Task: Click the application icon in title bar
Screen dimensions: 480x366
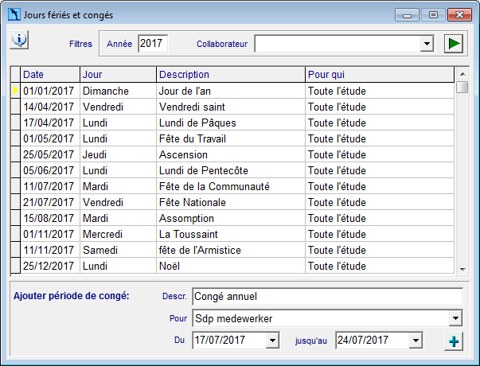Action: (14, 14)
